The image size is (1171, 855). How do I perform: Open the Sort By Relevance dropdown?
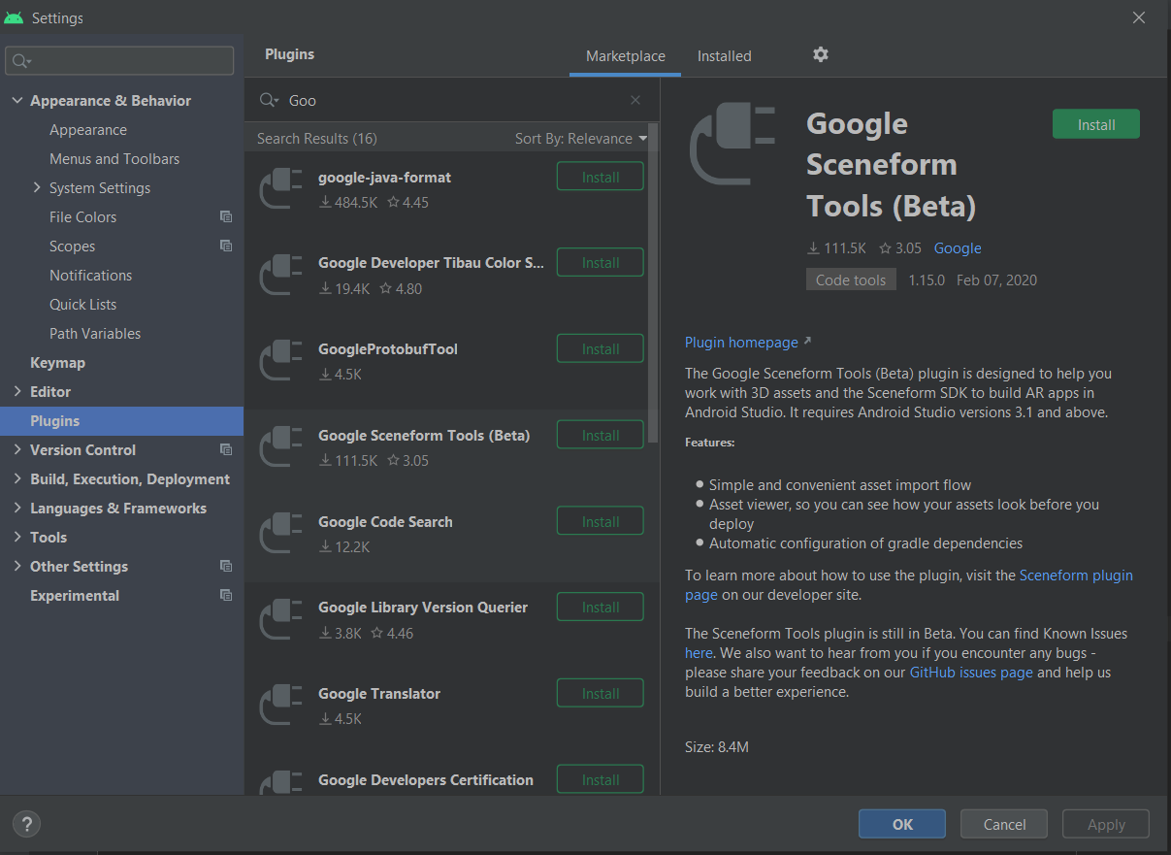580,139
